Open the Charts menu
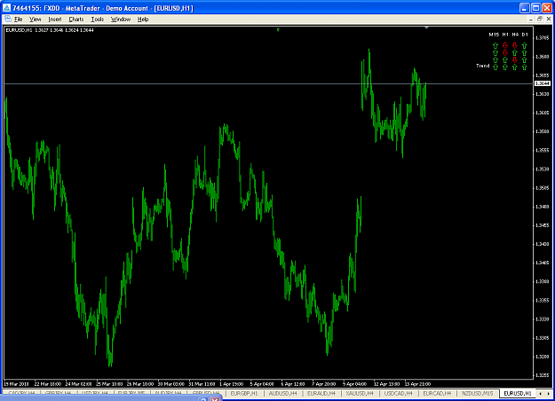Viewport: 555px width, 401px height. (75, 20)
